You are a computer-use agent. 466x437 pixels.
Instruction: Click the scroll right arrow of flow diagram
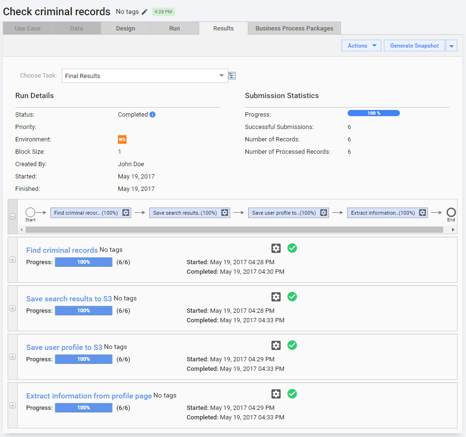453,229
